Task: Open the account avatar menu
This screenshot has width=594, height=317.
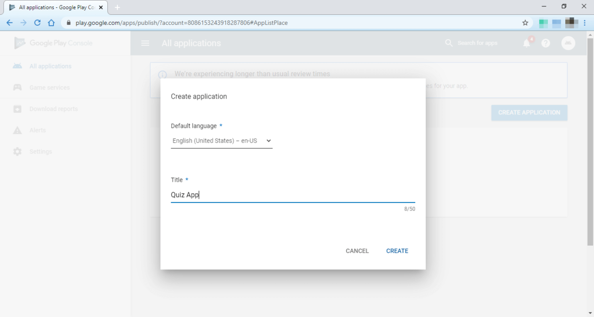Action: 568,43
